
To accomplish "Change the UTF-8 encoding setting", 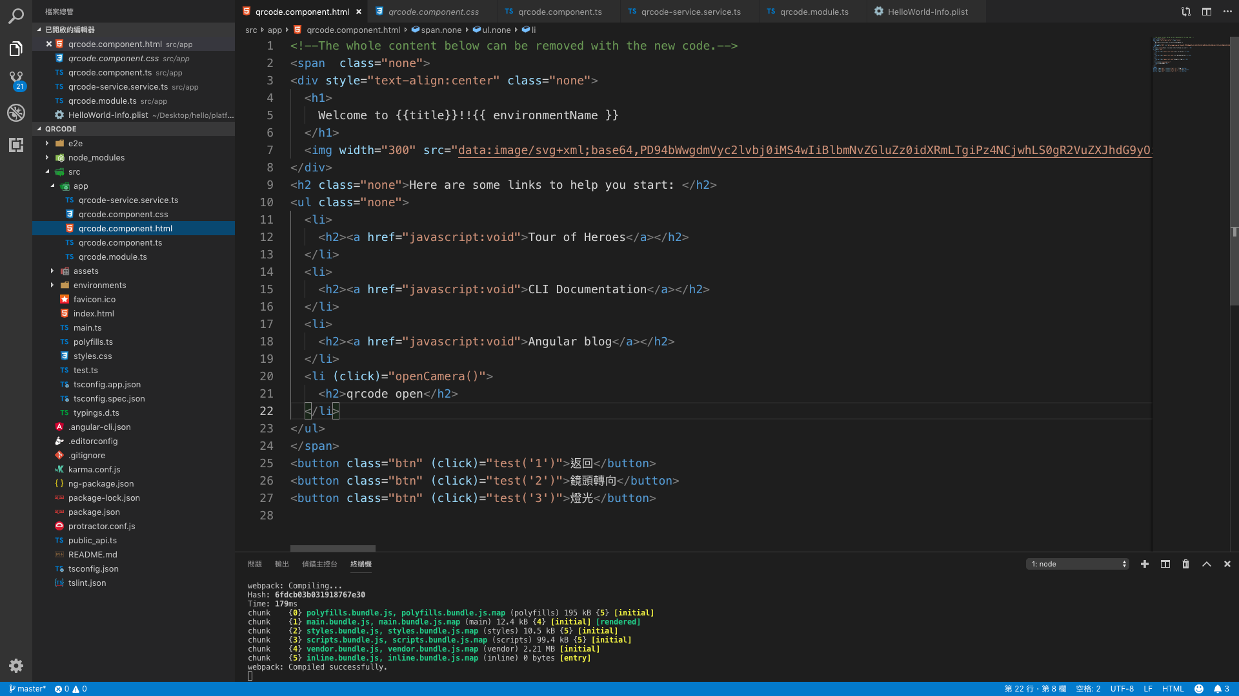I will (1122, 689).
